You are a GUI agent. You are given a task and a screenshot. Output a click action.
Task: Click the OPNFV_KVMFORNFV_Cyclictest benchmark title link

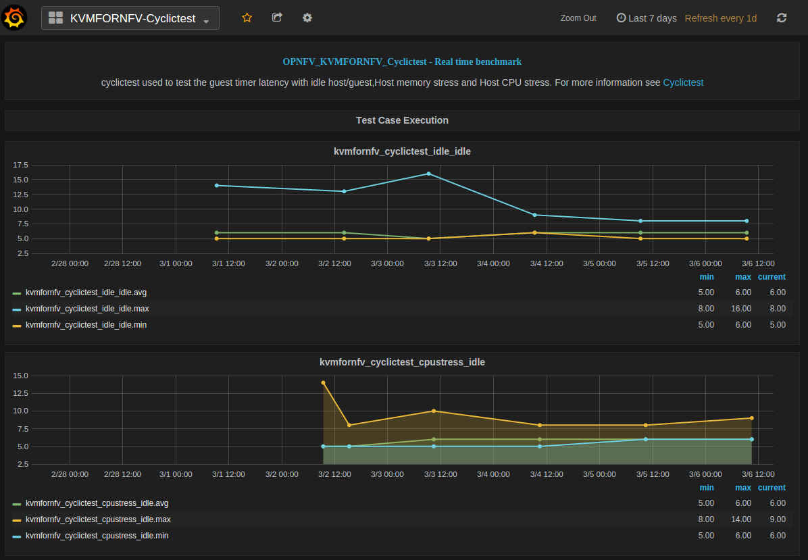click(402, 61)
